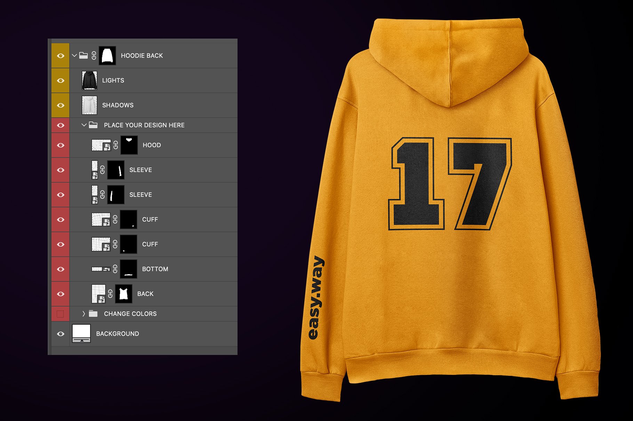The image size is (633, 421).
Task: Click the 17 number print on hoodie
Action: pos(450,184)
